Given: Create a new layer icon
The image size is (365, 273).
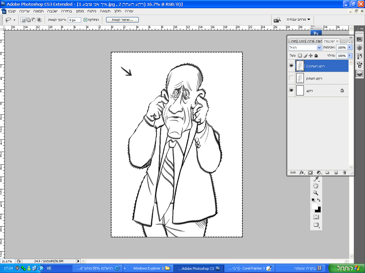Looking at the screenshot, I should (x=336, y=173).
